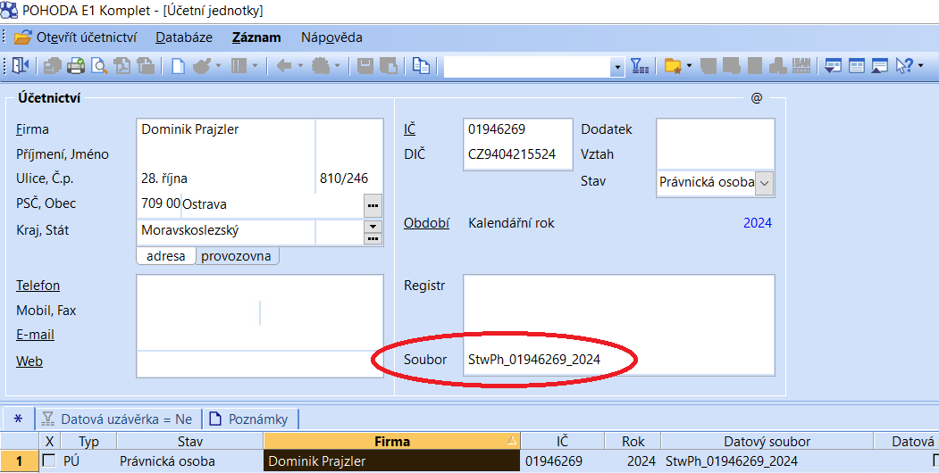This screenshot has width=939, height=473.
Task: Click the Datový soubor column header
Action: tap(767, 441)
